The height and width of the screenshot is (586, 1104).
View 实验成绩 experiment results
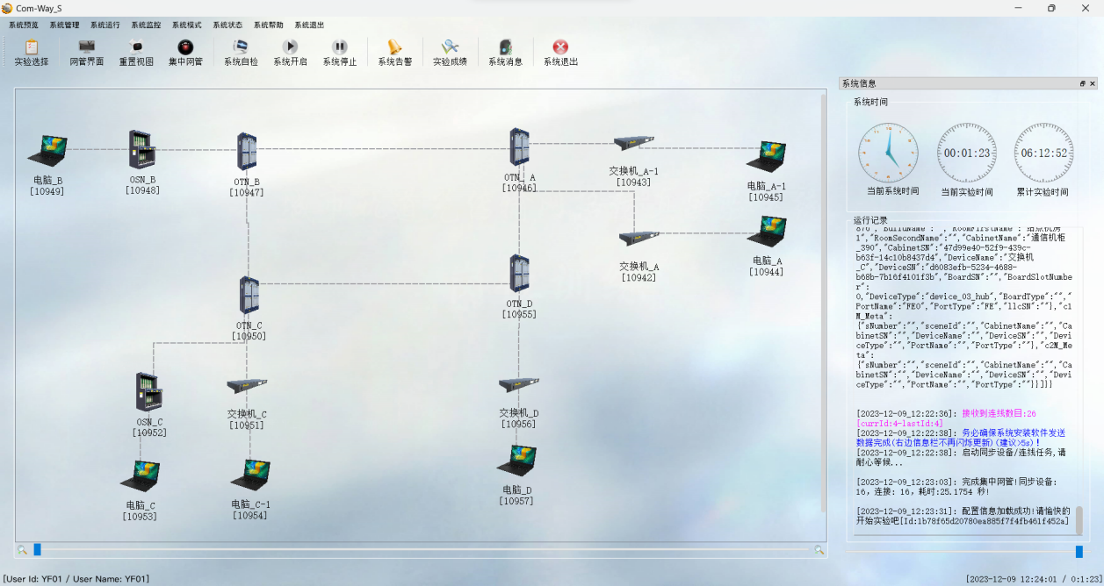(x=450, y=52)
